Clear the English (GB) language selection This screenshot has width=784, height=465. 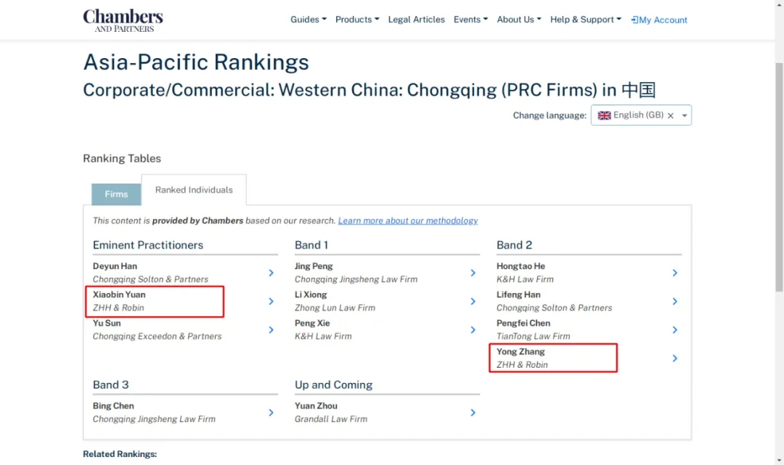point(671,115)
